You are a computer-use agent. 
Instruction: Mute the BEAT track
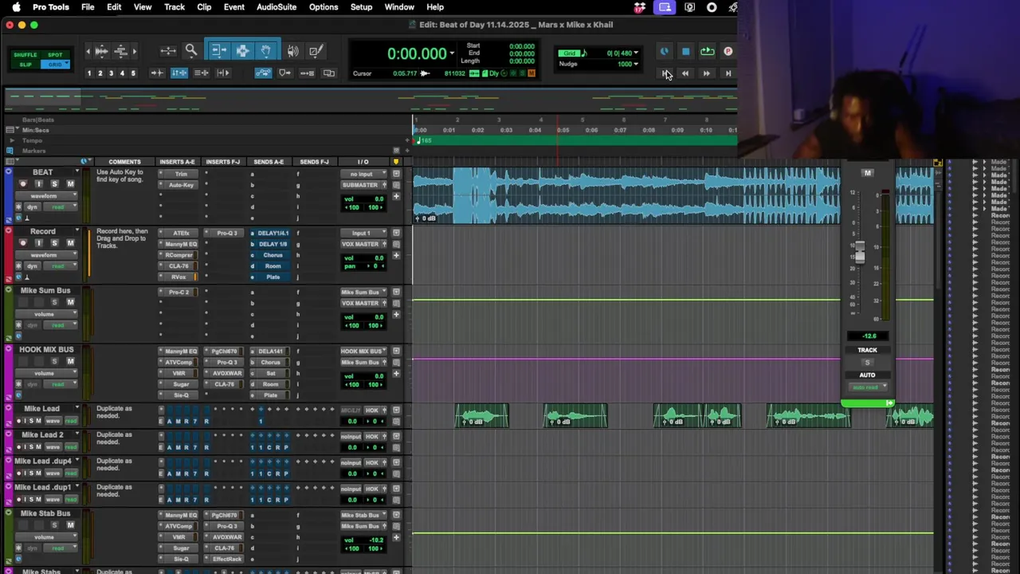(x=70, y=184)
